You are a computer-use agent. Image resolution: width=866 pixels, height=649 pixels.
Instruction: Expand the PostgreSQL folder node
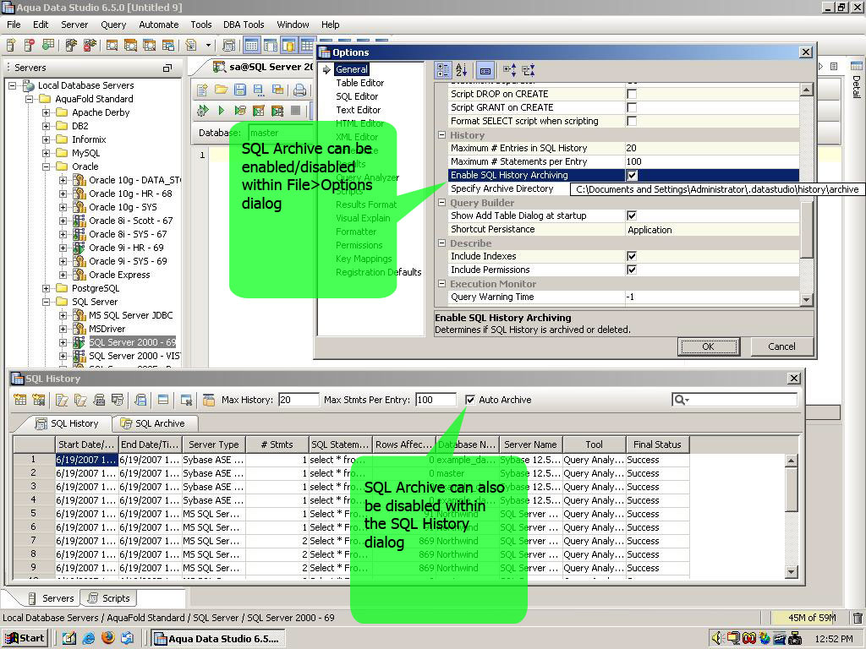(x=47, y=288)
